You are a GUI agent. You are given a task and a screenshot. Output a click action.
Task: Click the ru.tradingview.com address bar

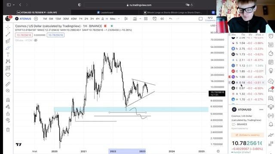[x=139, y=5]
